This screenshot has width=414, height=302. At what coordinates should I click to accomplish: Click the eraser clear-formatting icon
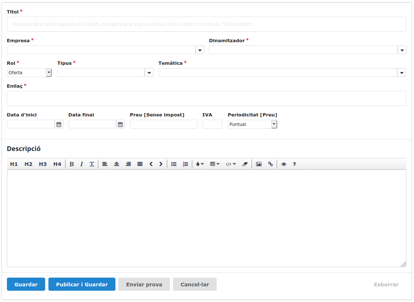point(244,164)
